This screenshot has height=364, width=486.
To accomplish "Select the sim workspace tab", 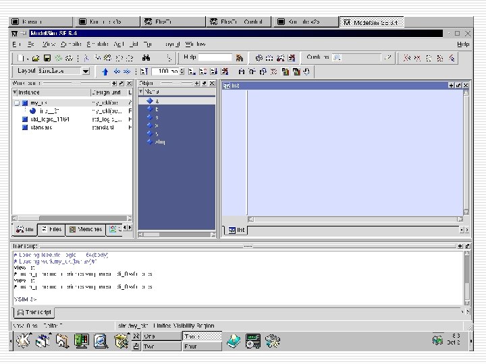I will click(25, 229).
